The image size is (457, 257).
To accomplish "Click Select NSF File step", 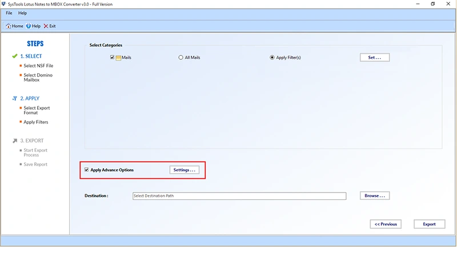I will tap(38, 66).
